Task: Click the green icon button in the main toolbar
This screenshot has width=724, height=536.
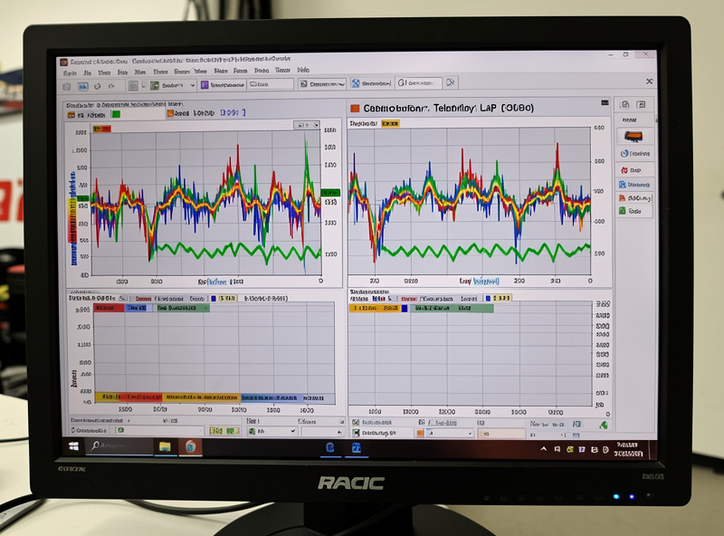Action: click(x=155, y=85)
